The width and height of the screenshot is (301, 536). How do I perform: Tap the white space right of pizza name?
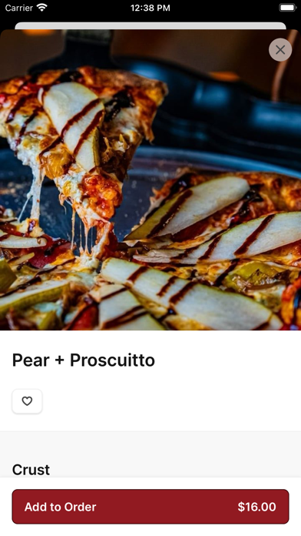[x=227, y=360]
